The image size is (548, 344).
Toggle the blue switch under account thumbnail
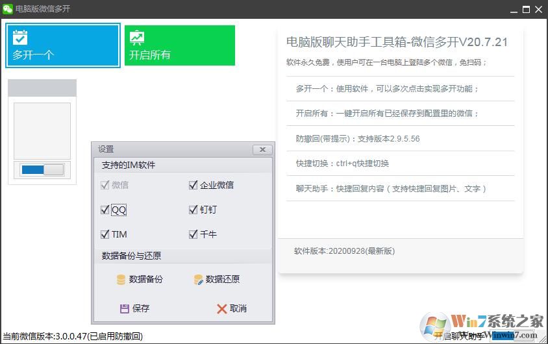(x=42, y=170)
